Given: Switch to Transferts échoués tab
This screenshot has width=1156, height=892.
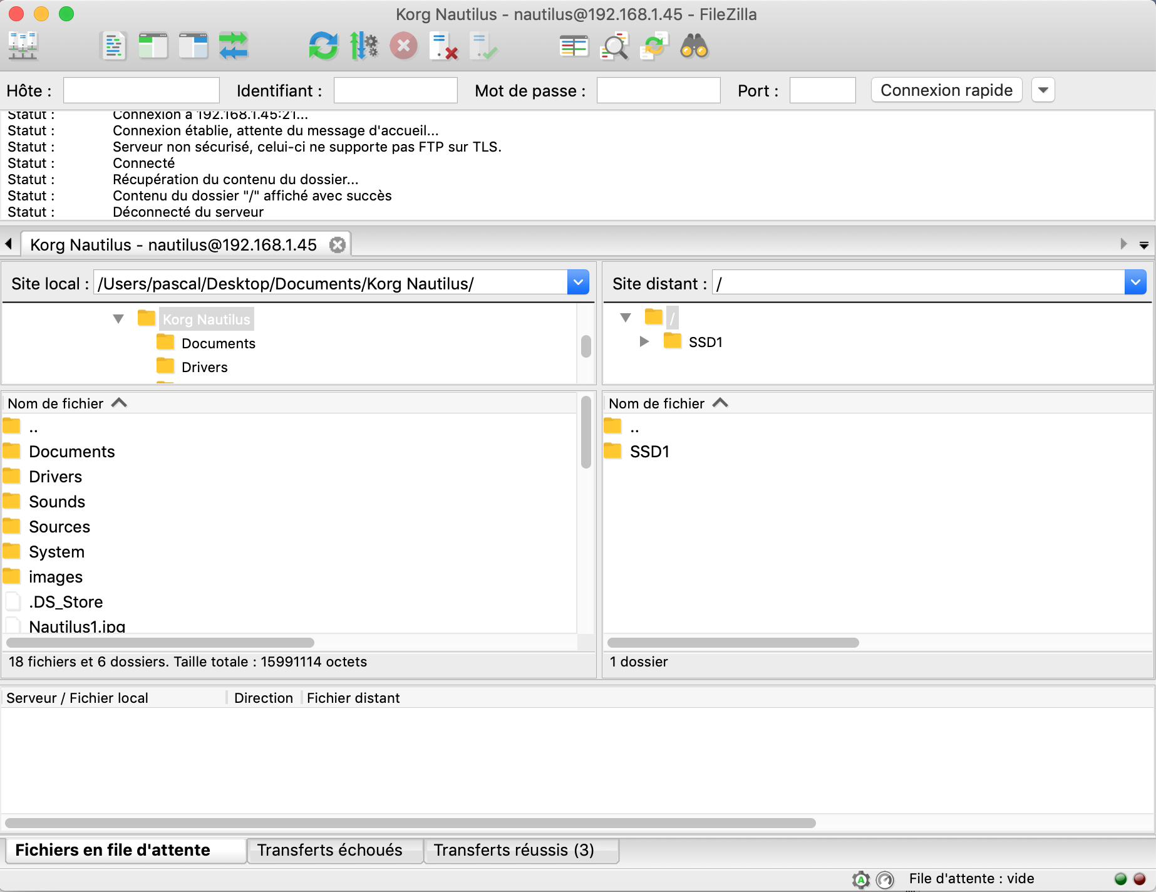Looking at the screenshot, I should 335,850.
